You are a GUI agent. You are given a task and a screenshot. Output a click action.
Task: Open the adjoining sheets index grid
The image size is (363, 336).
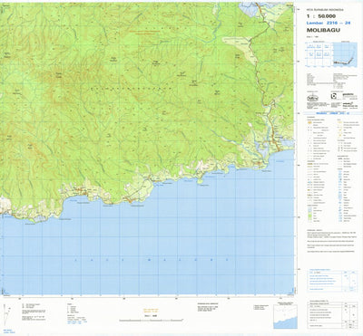point(319,54)
